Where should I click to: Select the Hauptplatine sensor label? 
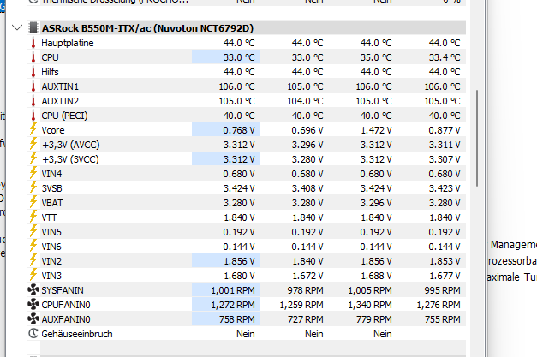(68, 43)
